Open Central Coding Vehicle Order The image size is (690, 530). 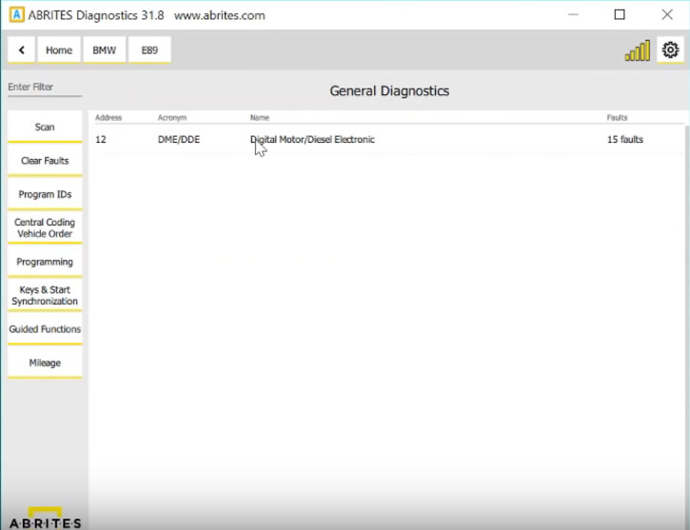45,227
